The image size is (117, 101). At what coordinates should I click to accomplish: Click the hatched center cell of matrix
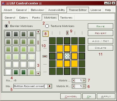[x=67, y=56]
